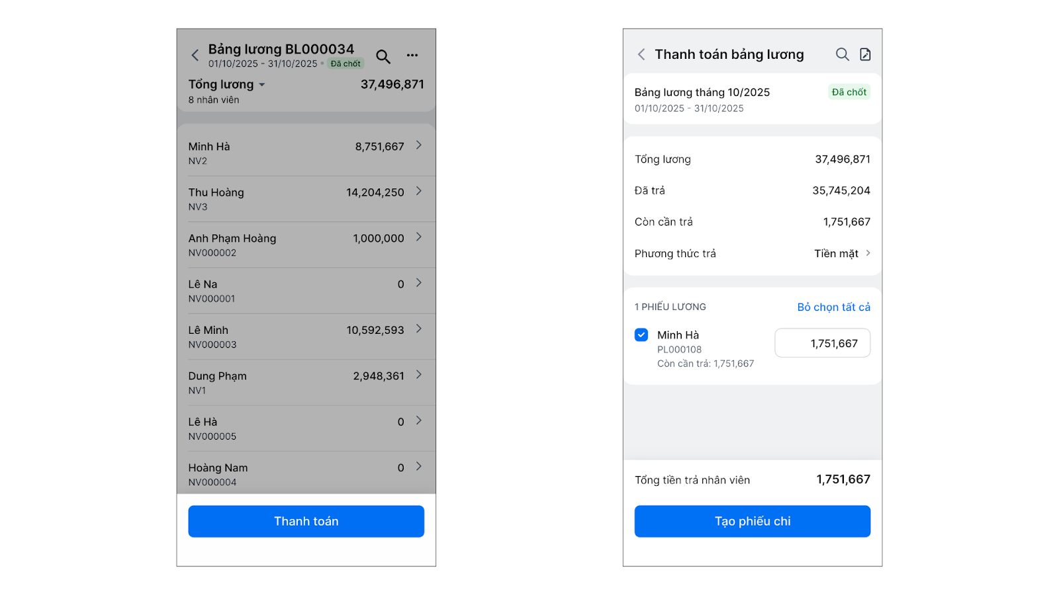Go back from Bảng lương BL000034 screen

[195, 56]
